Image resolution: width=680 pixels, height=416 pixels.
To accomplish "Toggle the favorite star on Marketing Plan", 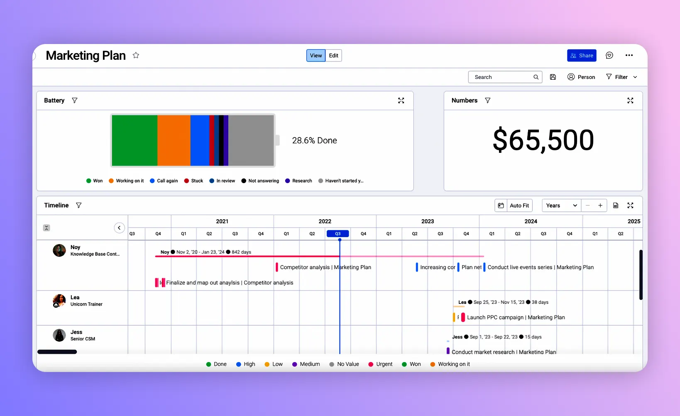I will pyautogui.click(x=136, y=55).
